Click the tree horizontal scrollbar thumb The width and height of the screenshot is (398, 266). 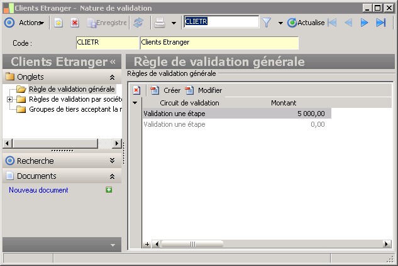[x=55, y=144]
